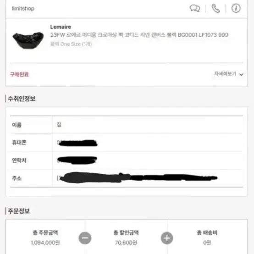Select the 주문정보 section heading

[x=19, y=211]
